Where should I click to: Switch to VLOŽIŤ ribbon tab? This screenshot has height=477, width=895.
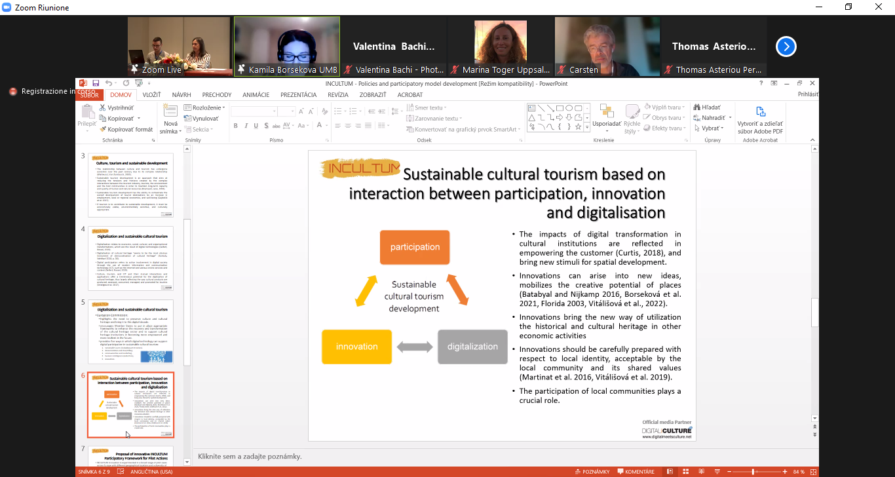152,95
